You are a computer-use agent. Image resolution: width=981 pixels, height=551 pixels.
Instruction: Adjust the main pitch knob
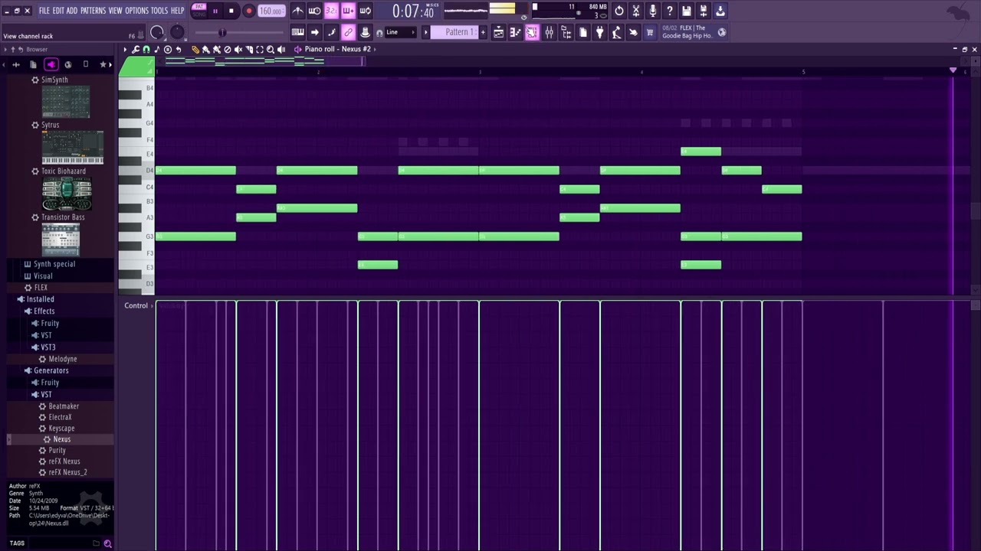177,32
